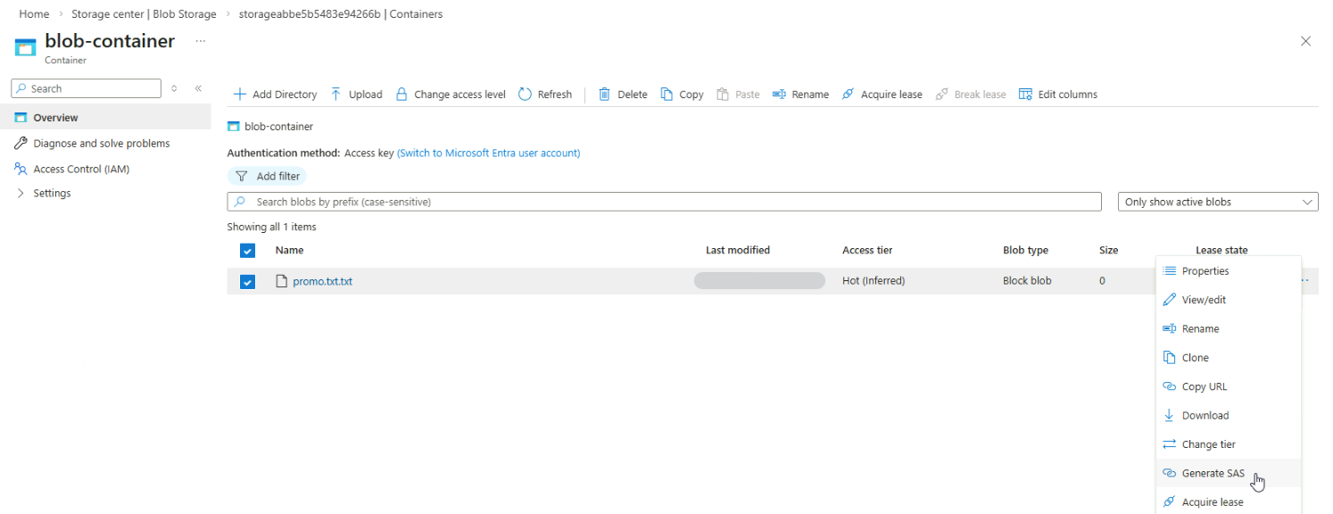Click the Upload toolbar icon
1333x514 pixels.
pos(336,95)
